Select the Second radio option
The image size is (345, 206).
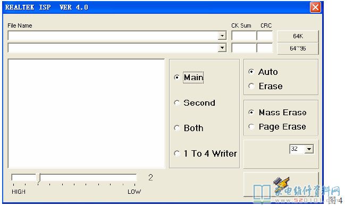pyautogui.click(x=177, y=102)
